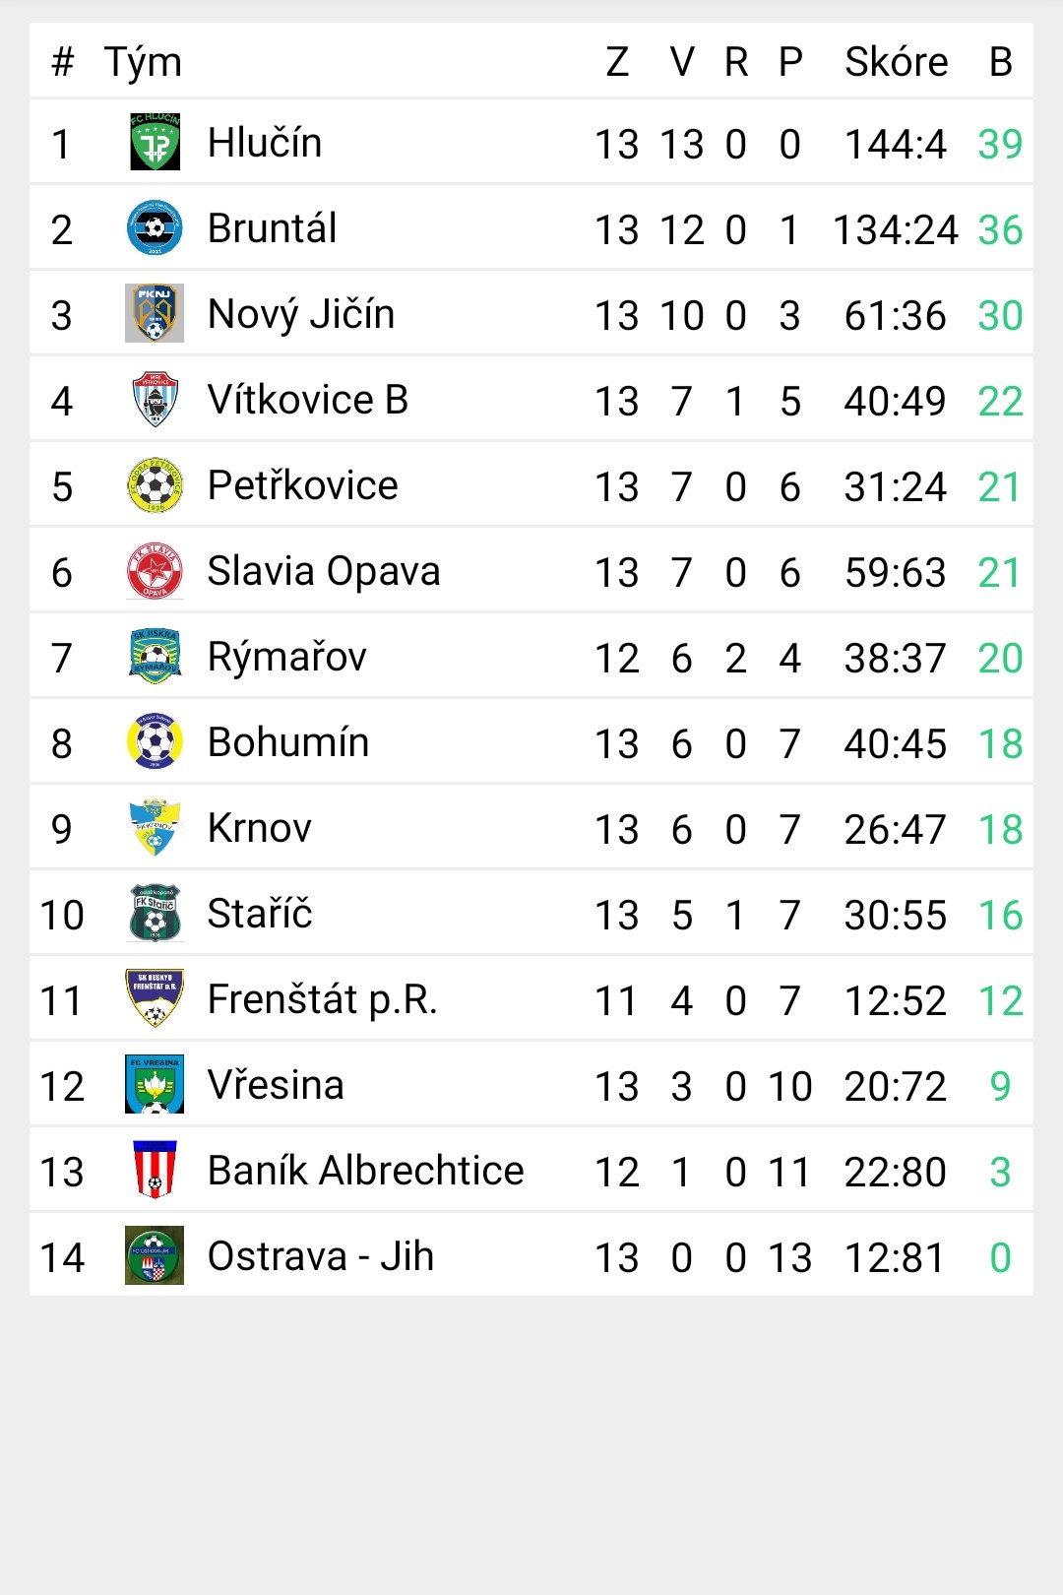The height and width of the screenshot is (1595, 1063).
Task: Click the Skóre column header
Action: 897,62
